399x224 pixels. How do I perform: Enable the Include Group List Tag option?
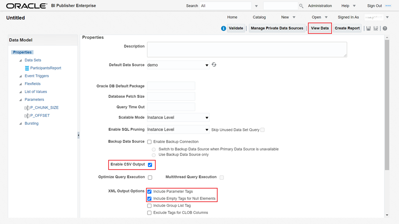coord(150,206)
